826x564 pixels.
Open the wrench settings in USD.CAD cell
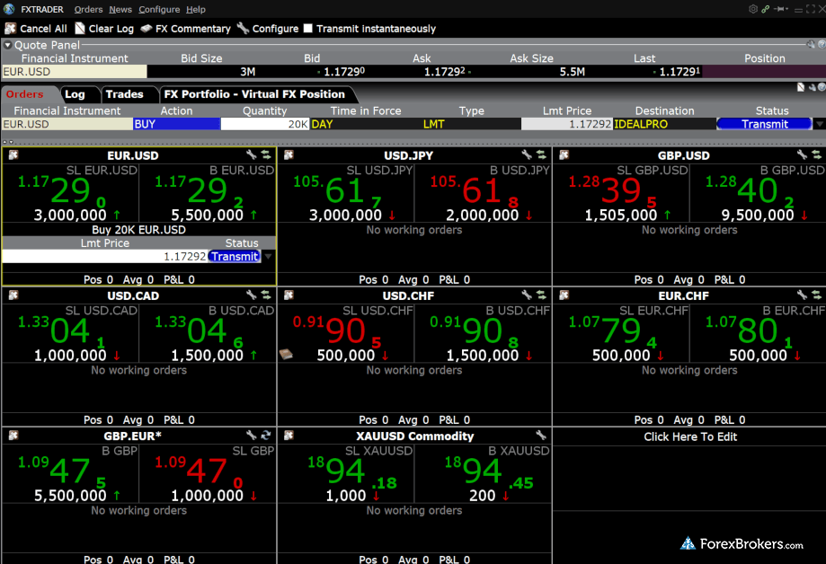pos(252,295)
